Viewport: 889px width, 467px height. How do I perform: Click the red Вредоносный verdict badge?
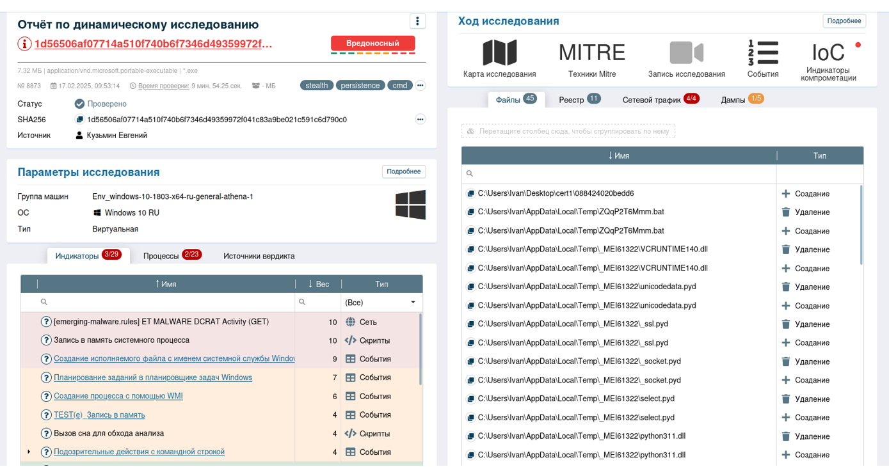click(x=372, y=44)
